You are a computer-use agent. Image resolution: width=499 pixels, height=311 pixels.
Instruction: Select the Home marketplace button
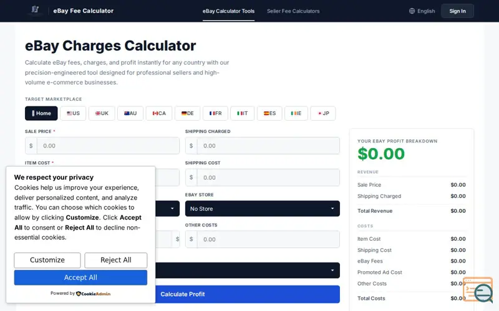coord(41,113)
